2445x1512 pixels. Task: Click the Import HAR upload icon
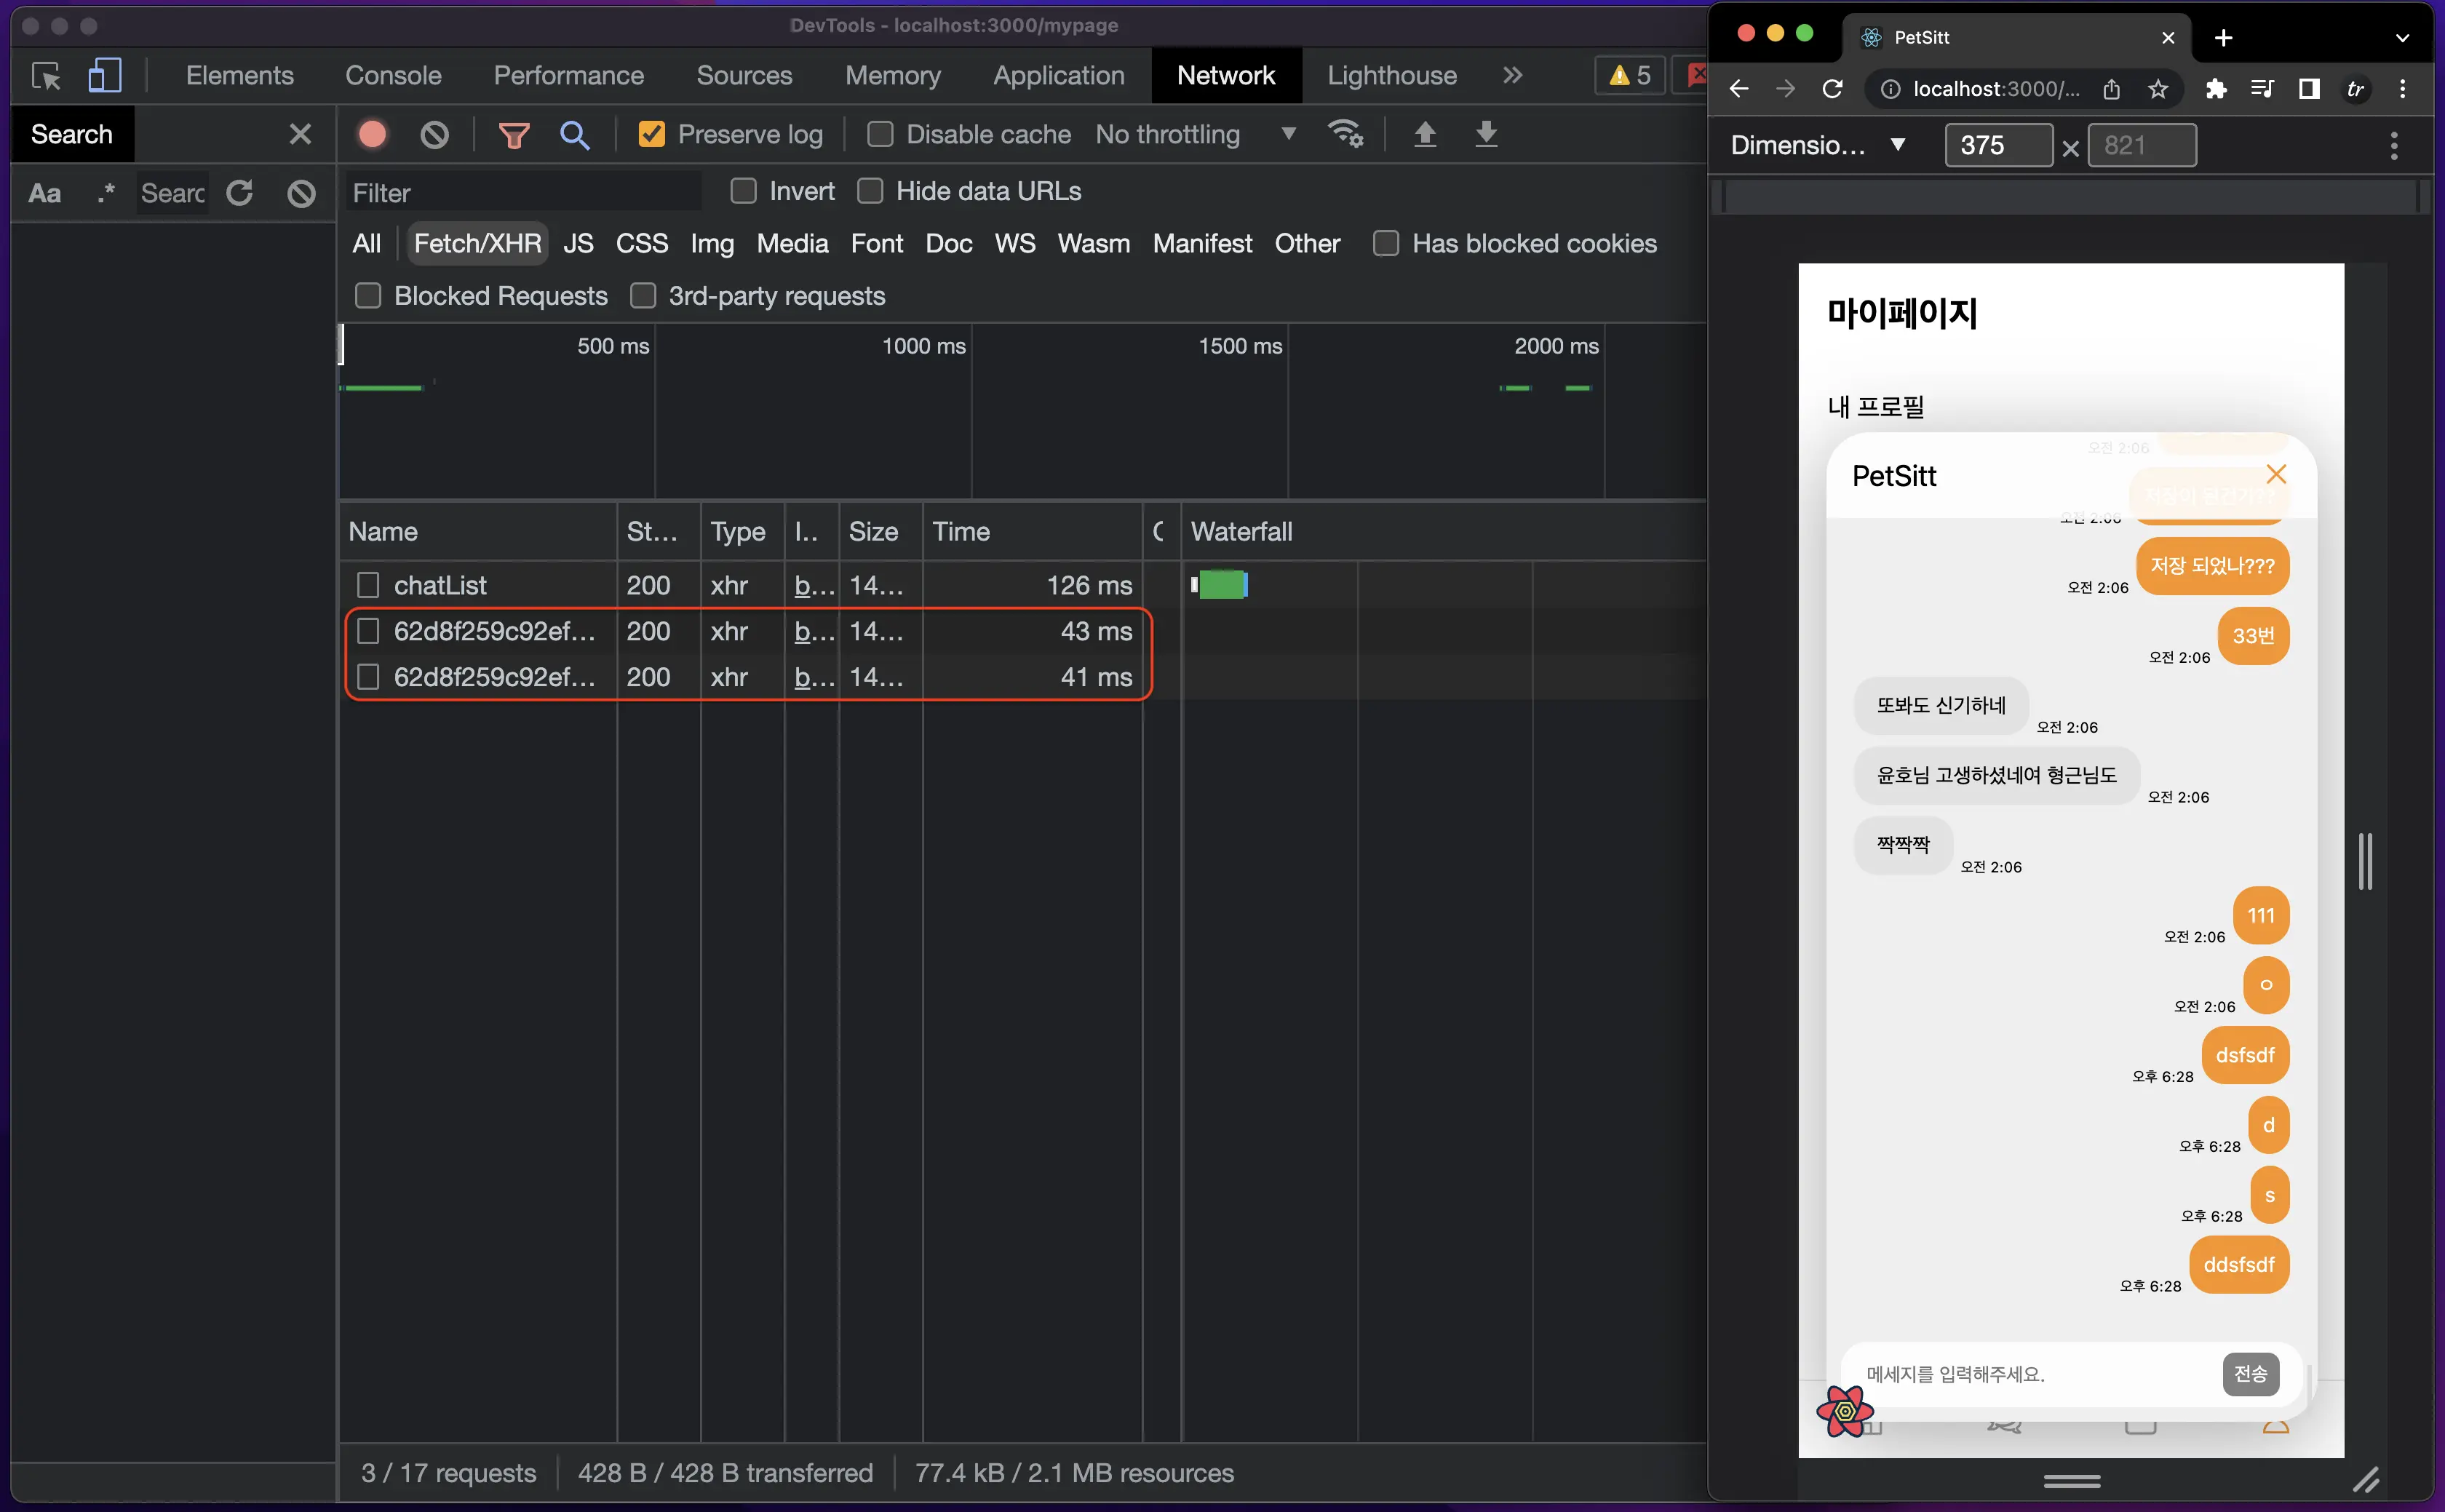click(1425, 134)
